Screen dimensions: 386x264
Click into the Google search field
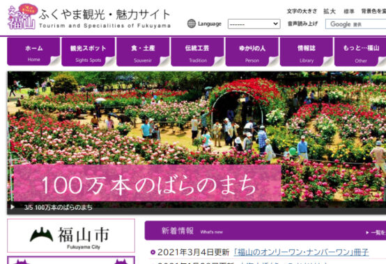pyautogui.click(x=356, y=24)
